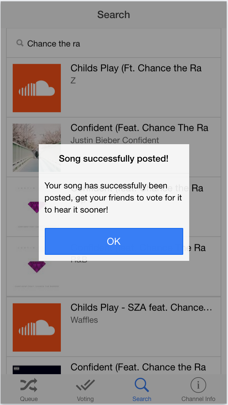Open the Channel Info icon
This screenshot has width=228, height=405.
coord(198,386)
